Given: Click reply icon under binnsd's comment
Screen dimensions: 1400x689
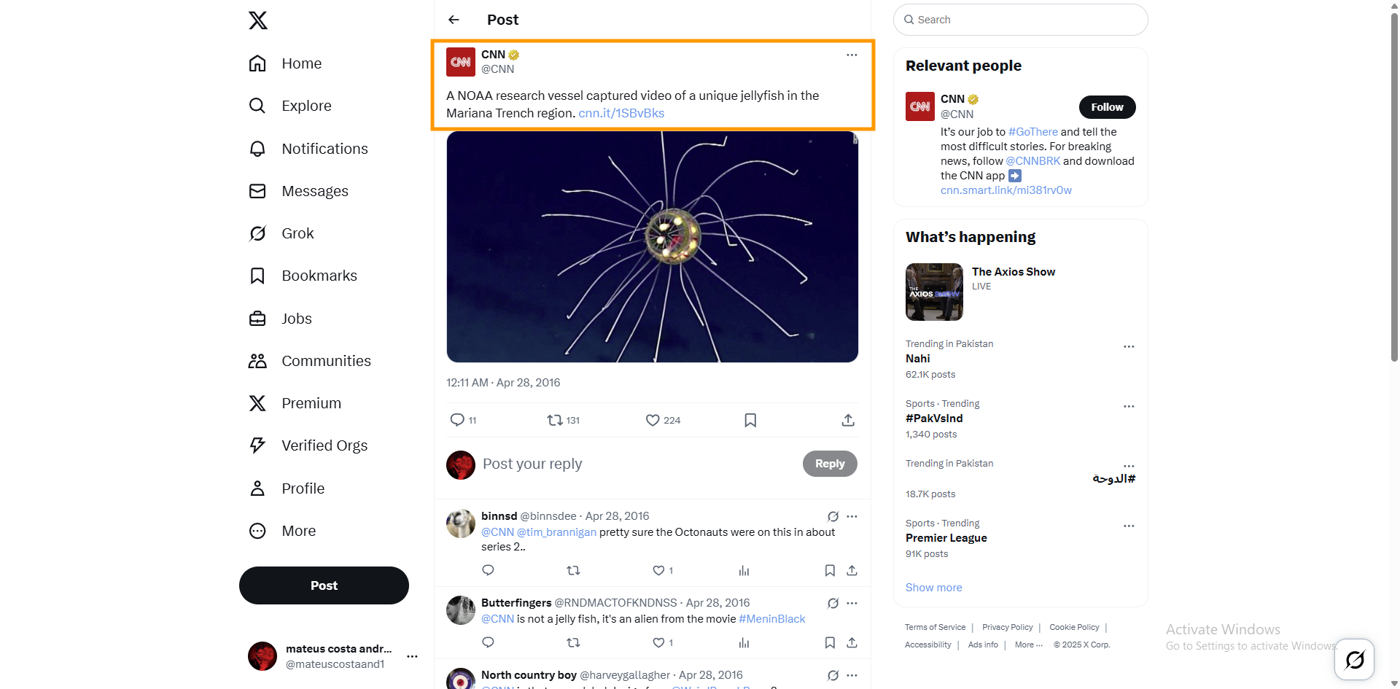Looking at the screenshot, I should pyautogui.click(x=489, y=570).
